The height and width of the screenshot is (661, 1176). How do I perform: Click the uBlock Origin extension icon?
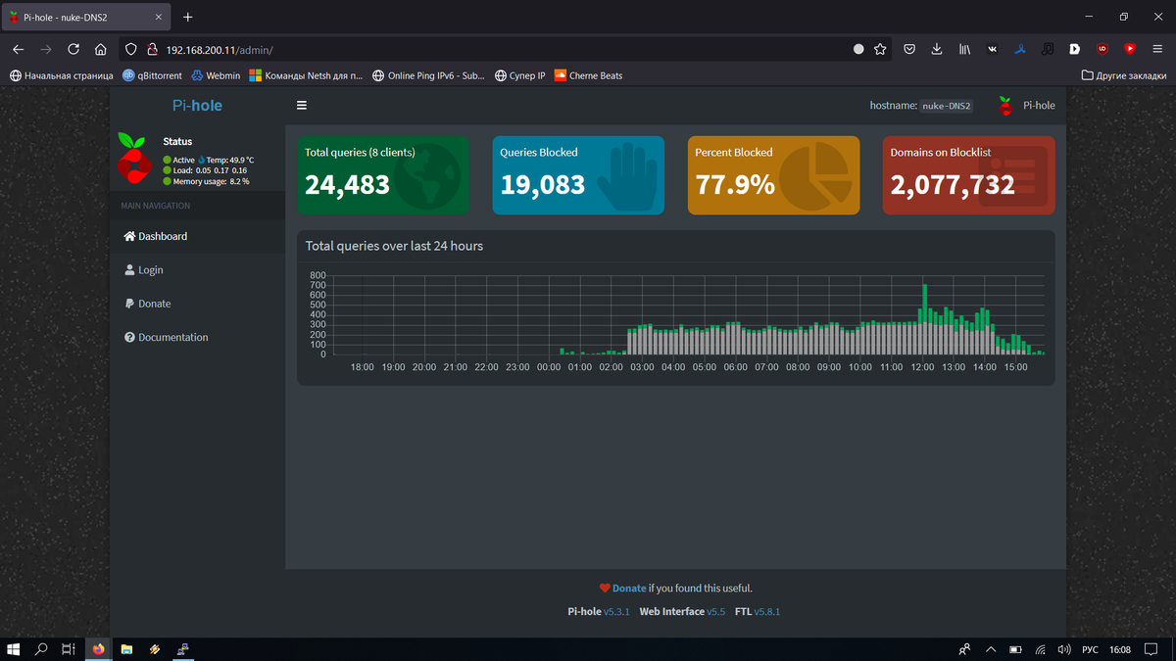pos(1102,49)
